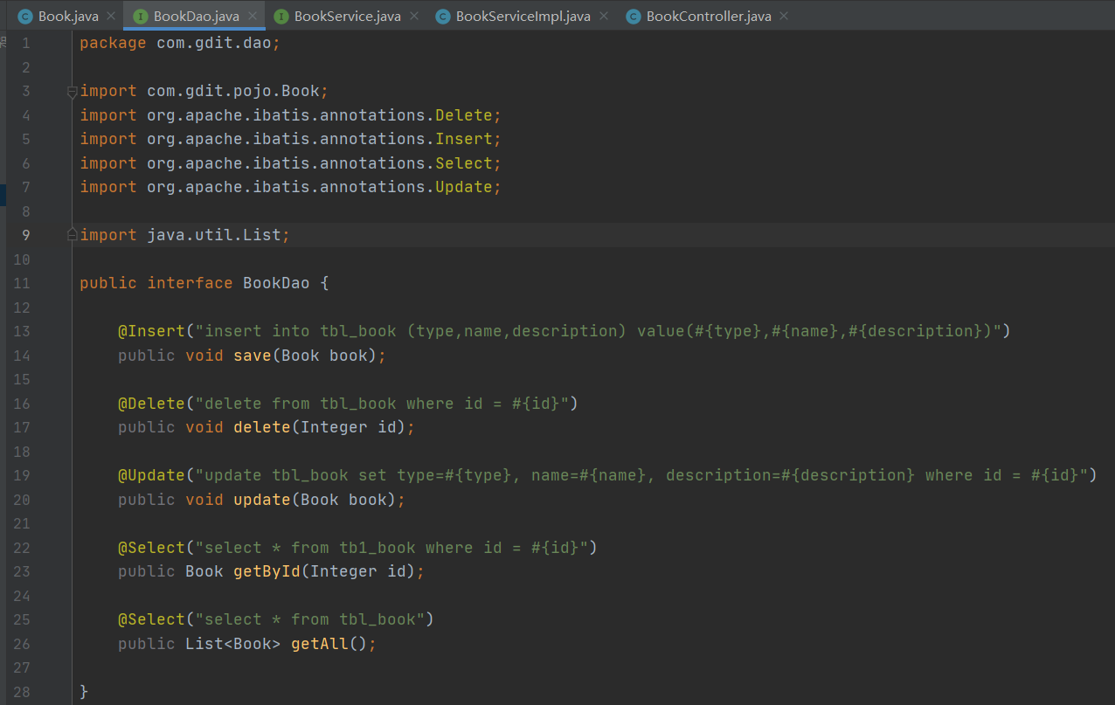The height and width of the screenshot is (705, 1115).
Task: Click line number 23 in the gutter
Action: [22, 571]
